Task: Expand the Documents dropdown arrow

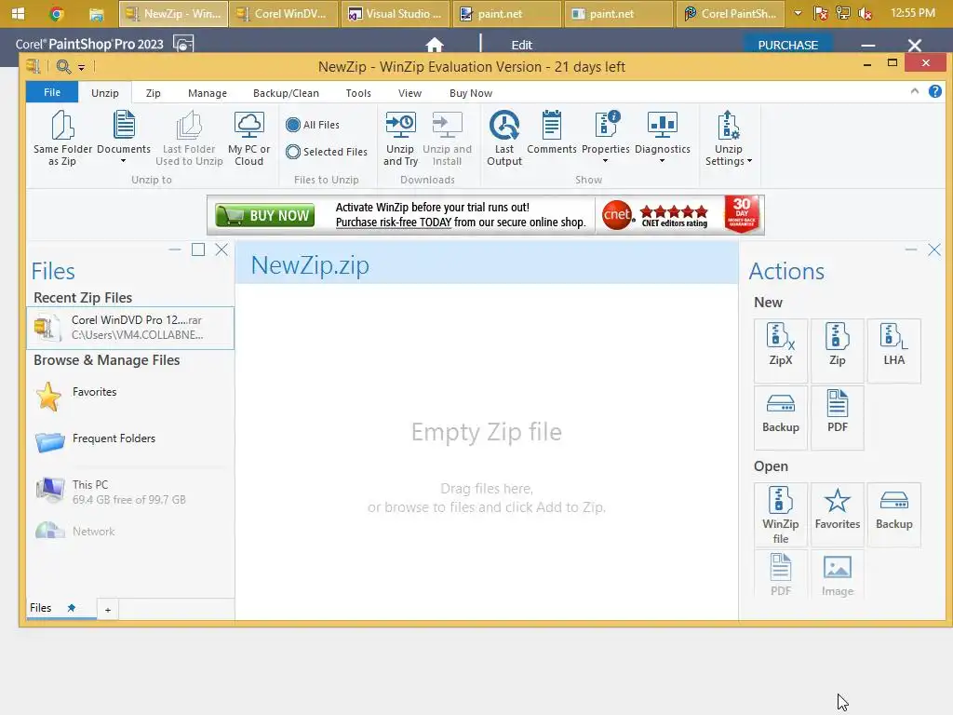Action: [124, 161]
